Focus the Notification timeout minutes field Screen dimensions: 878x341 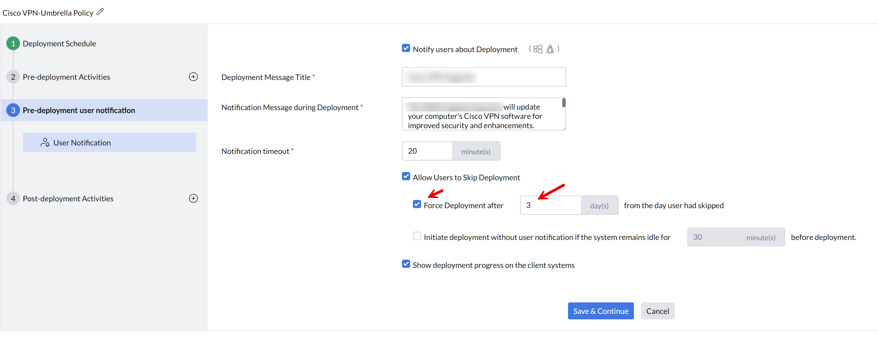click(427, 151)
